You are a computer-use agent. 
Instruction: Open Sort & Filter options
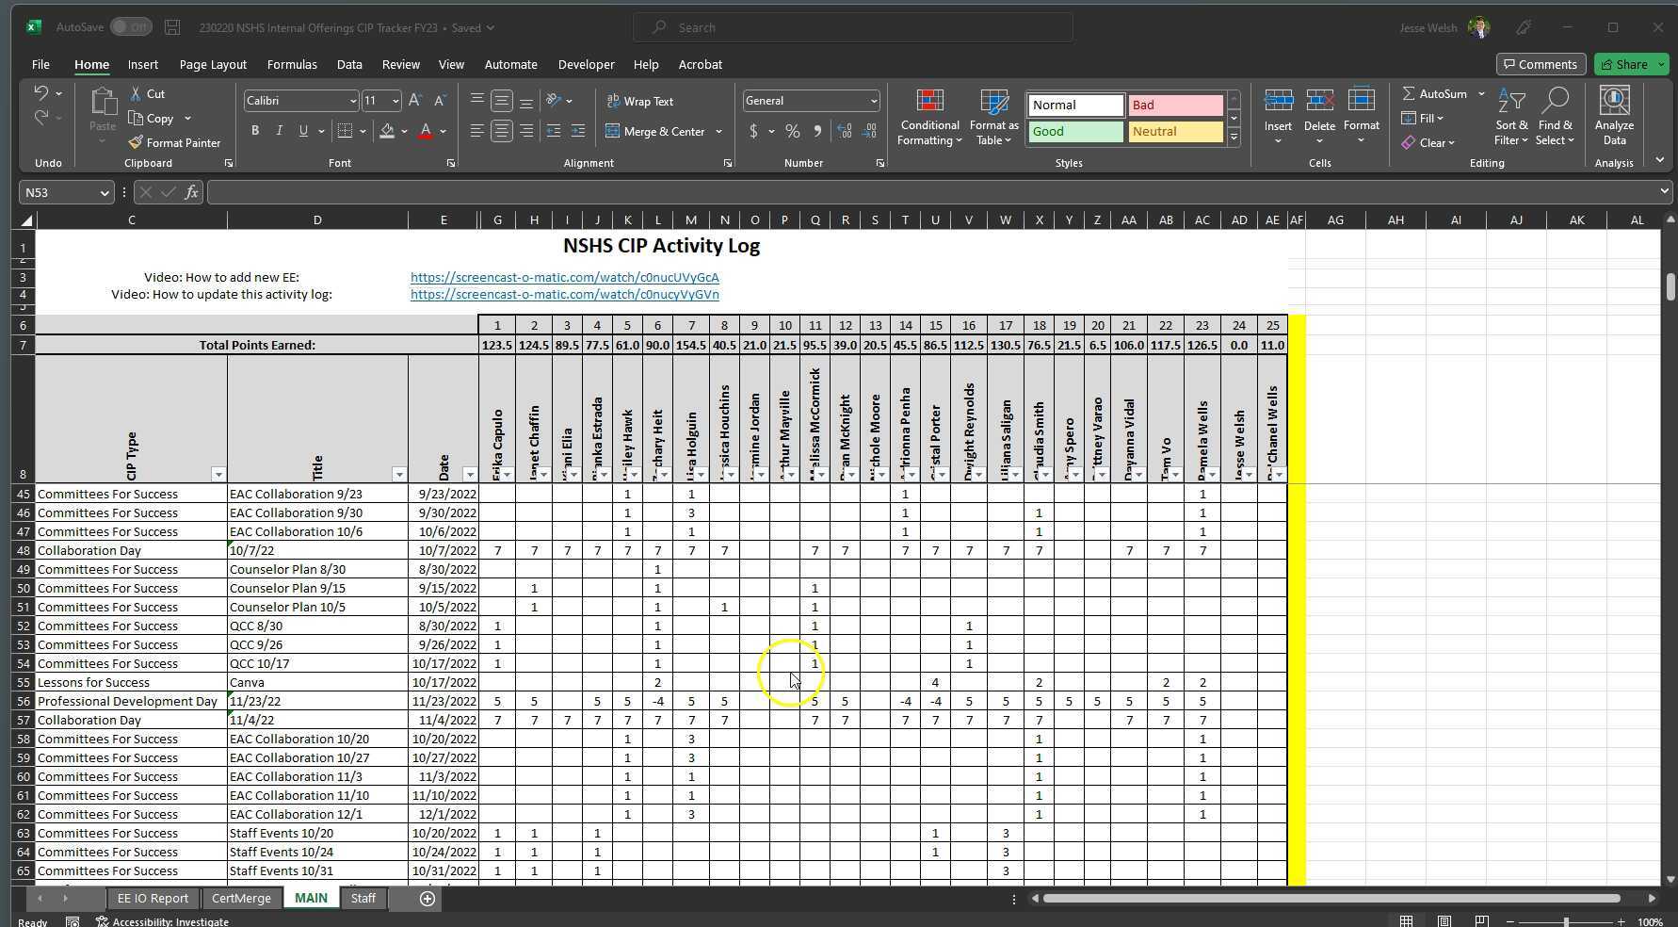point(1511,118)
